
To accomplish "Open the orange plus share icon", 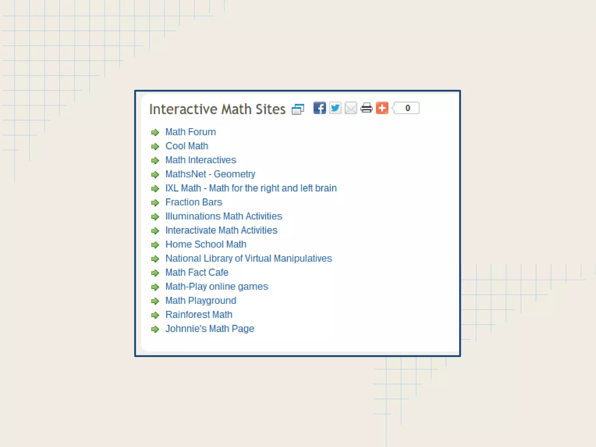I will (x=382, y=108).
